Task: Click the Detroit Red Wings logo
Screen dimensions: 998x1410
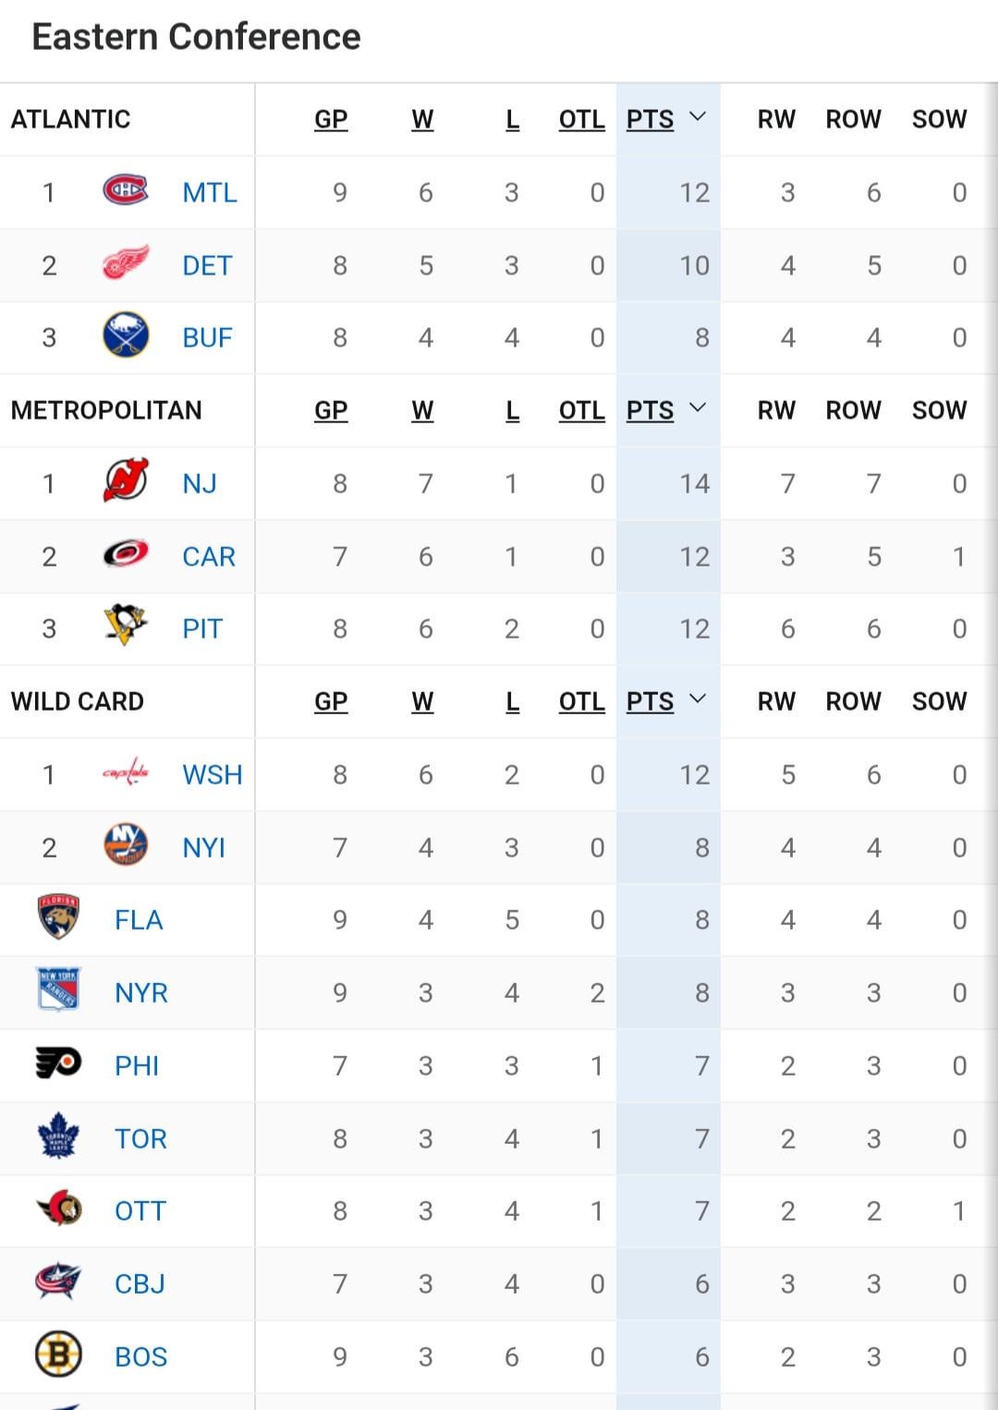Action: pos(125,263)
